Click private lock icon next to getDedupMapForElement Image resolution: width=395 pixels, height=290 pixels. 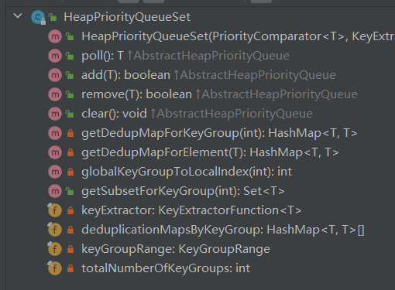click(x=70, y=152)
